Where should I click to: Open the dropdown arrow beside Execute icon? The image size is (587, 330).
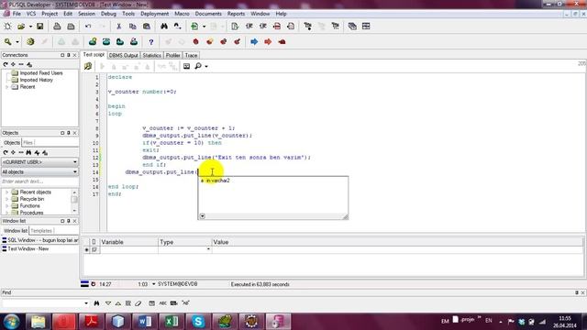204,27
